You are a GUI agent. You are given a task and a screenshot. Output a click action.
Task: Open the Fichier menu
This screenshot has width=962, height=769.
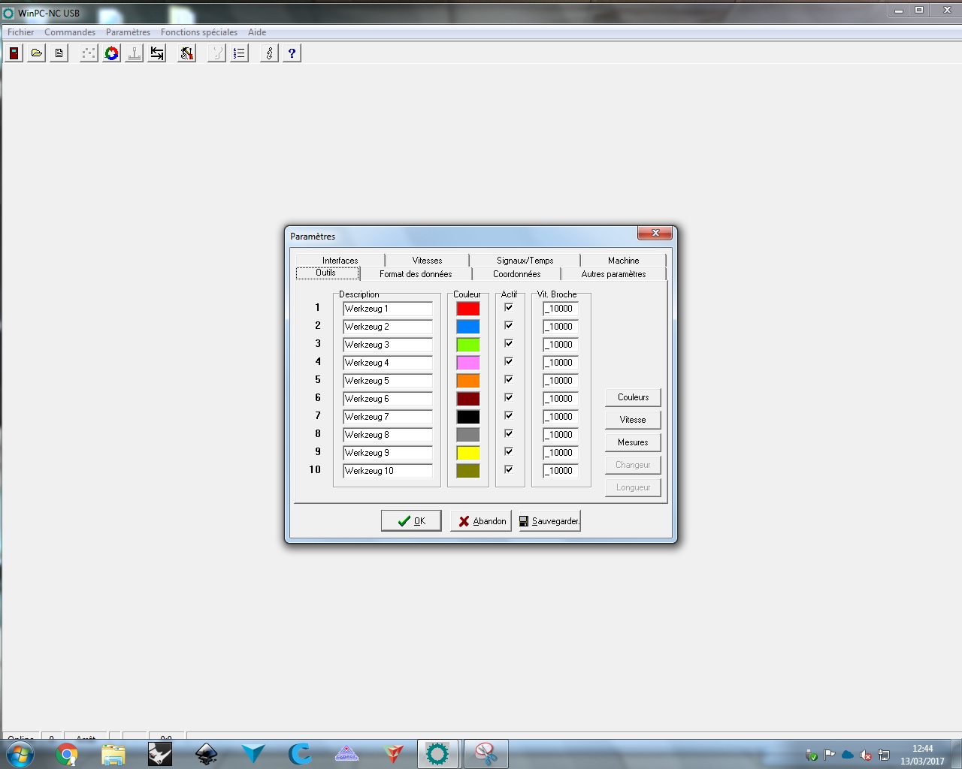point(21,32)
